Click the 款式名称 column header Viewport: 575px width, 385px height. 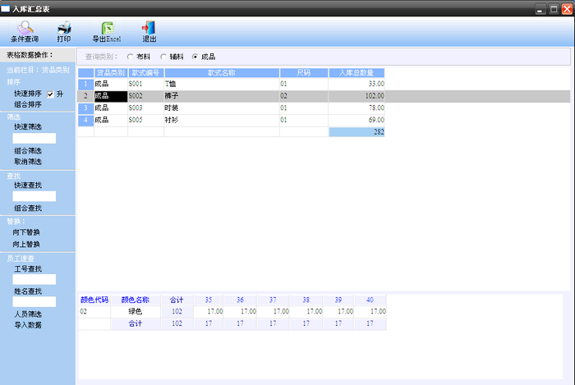click(x=221, y=72)
